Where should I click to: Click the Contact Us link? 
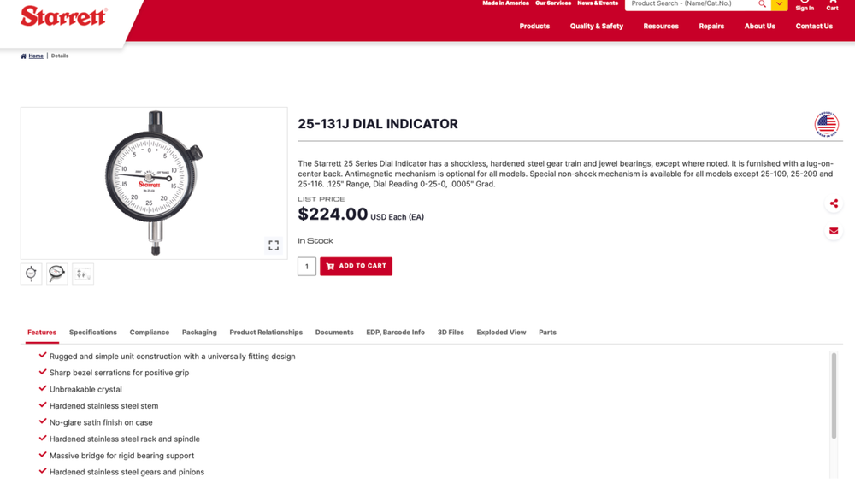click(814, 27)
